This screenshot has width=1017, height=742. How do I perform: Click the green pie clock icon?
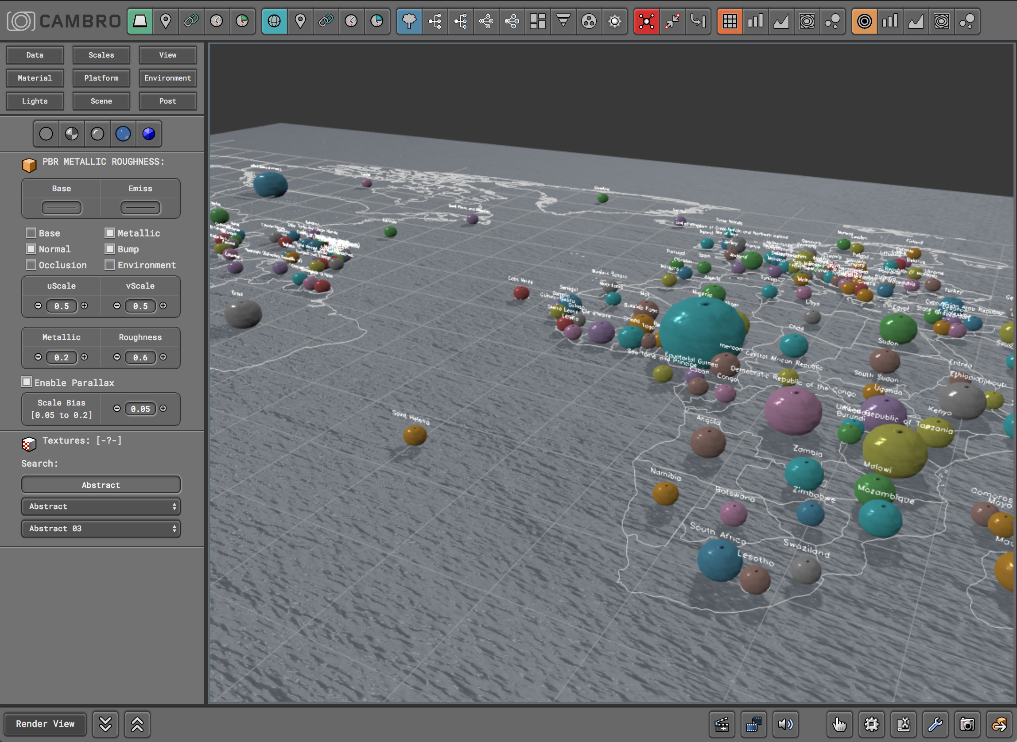point(242,21)
